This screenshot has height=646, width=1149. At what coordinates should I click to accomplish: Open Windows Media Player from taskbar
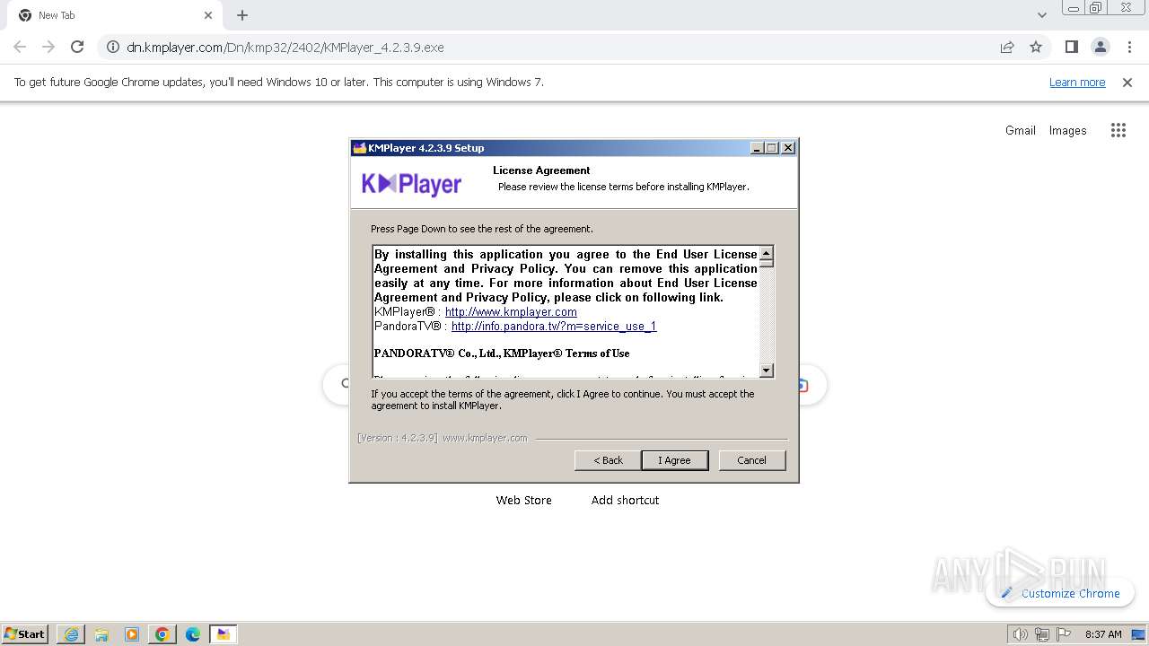pyautogui.click(x=132, y=634)
